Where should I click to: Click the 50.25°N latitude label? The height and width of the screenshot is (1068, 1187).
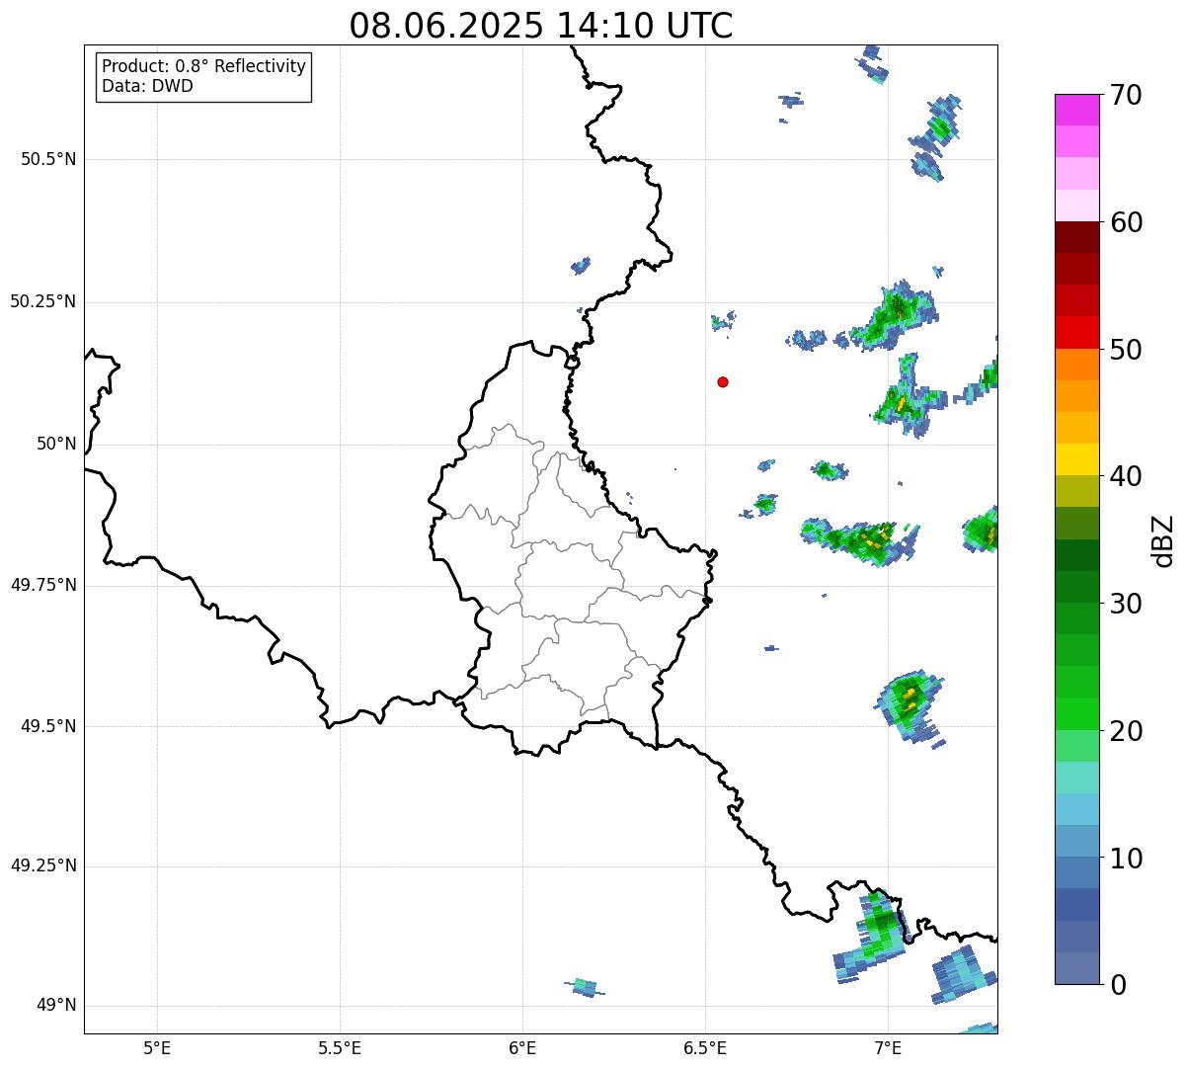coord(43,301)
